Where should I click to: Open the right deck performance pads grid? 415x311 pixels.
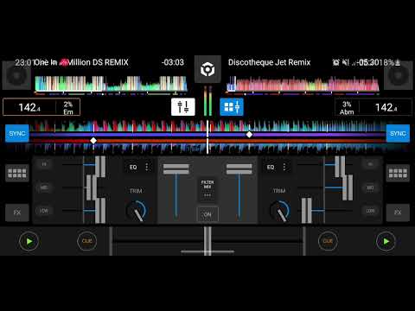click(x=398, y=173)
